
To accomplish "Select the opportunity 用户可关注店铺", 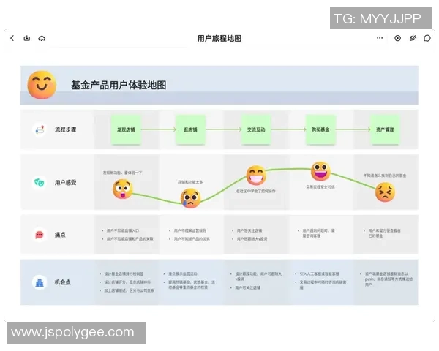I will (248, 287).
